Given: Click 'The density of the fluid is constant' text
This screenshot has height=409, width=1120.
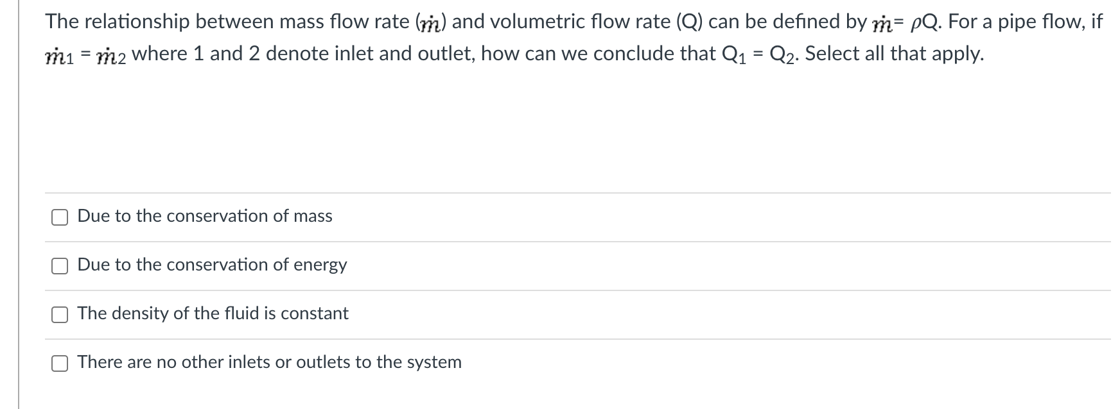Looking at the screenshot, I should [213, 313].
